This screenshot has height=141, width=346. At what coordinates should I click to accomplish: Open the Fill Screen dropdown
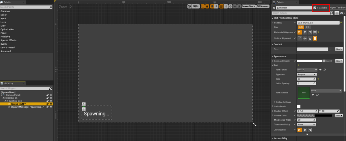tap(263, 6)
